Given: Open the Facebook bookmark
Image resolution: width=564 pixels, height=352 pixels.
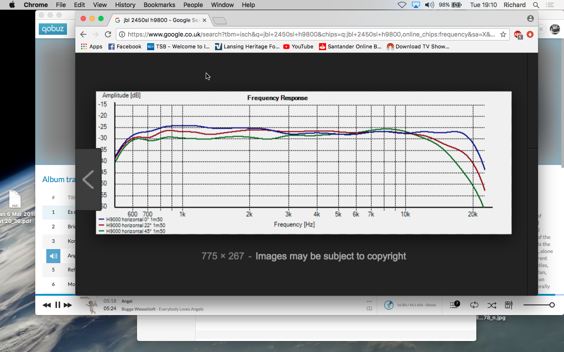Looking at the screenshot, I should 125,46.
